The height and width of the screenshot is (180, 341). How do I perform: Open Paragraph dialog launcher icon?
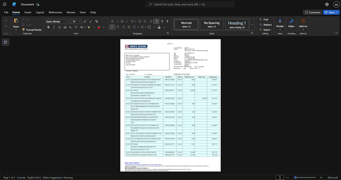tap(168, 33)
